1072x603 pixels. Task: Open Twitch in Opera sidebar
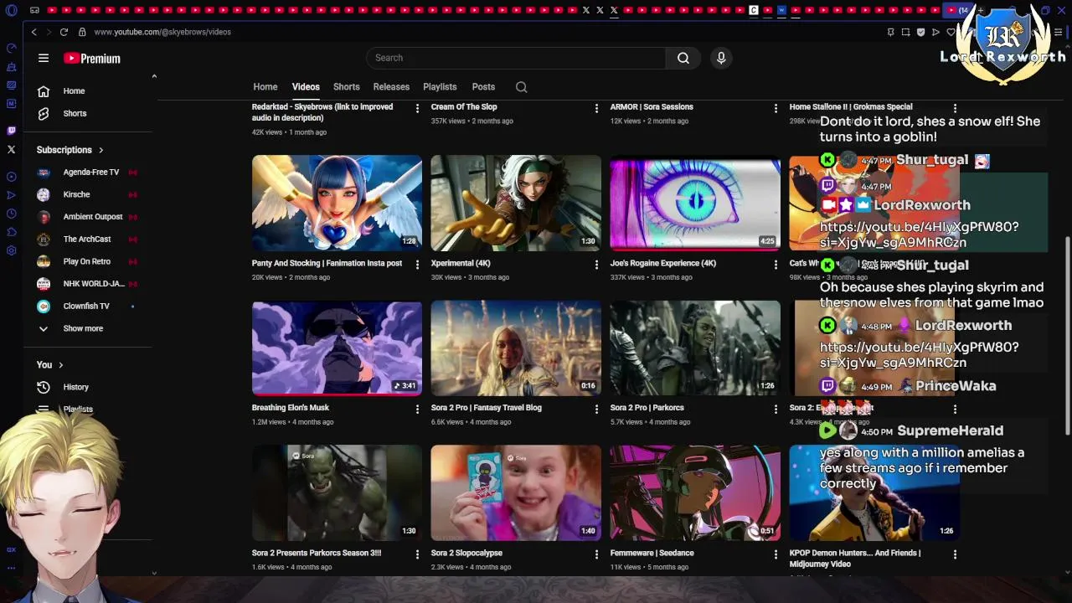tap(11, 131)
